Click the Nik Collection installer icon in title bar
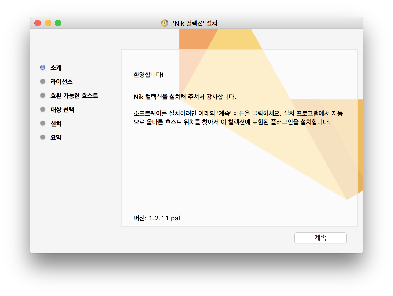The image size is (393, 296). point(164,23)
